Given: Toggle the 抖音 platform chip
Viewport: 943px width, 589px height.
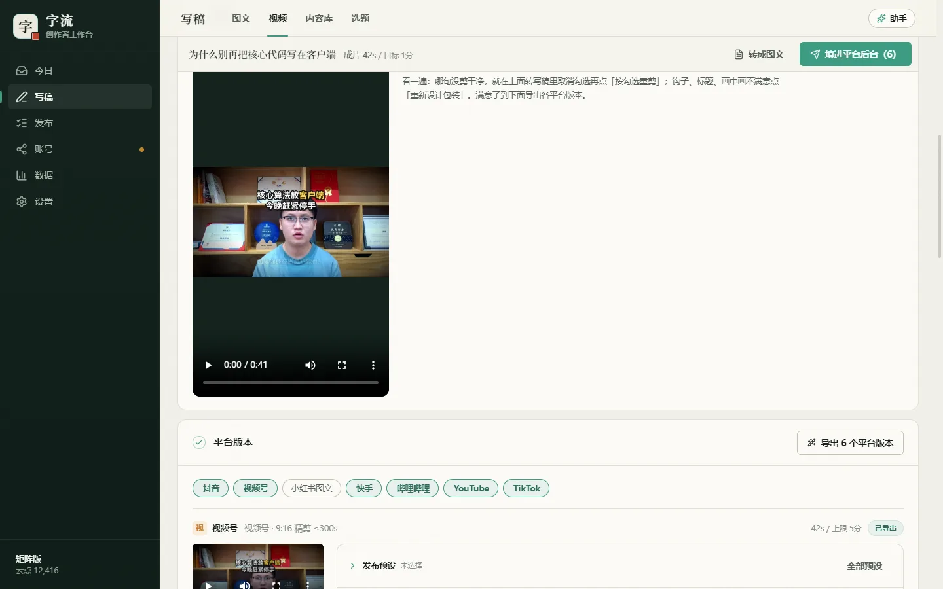Looking at the screenshot, I should [x=211, y=488].
